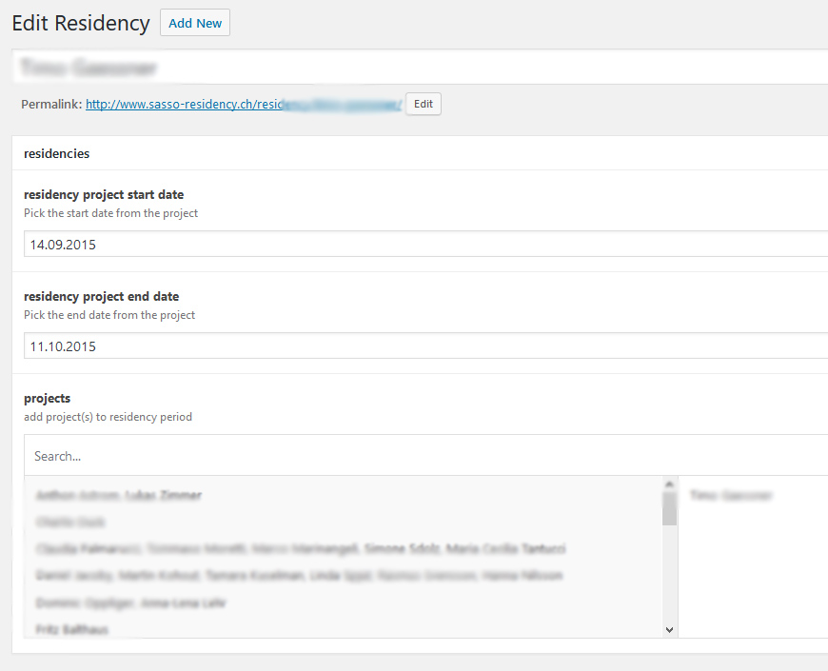
Task: Select the Fritz Balthaus project
Action: pos(71,629)
